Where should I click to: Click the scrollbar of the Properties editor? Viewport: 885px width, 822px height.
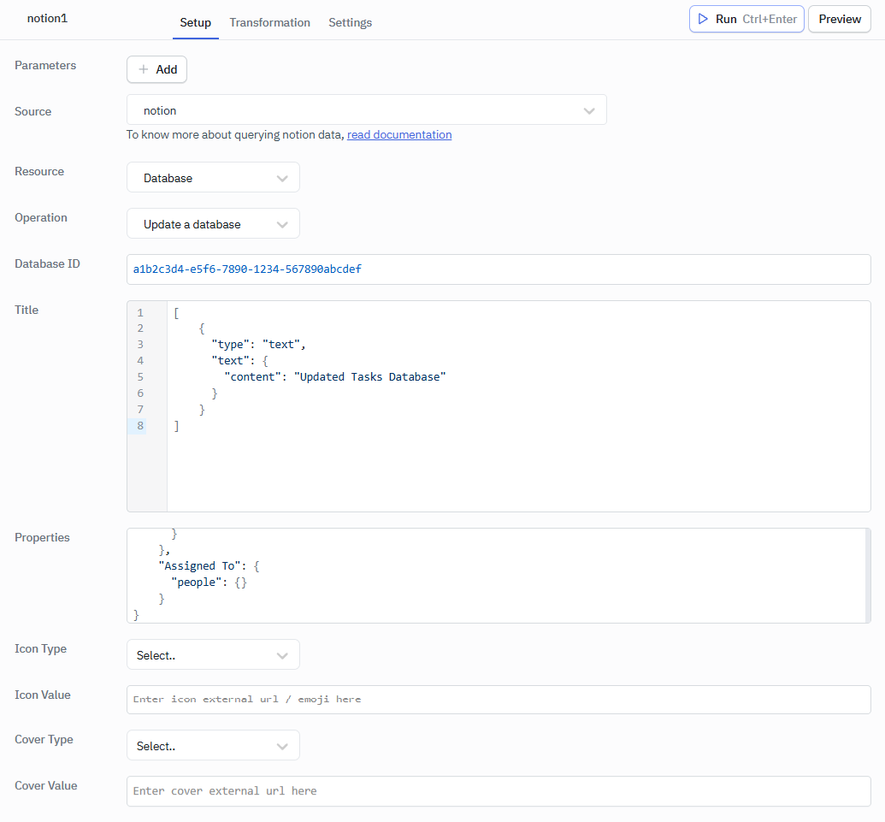(866, 573)
